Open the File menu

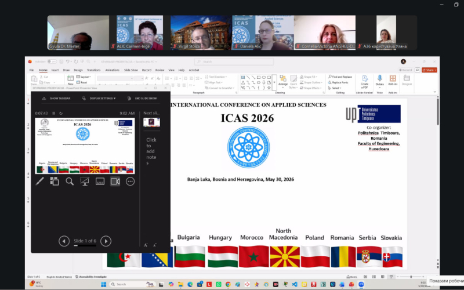32,70
